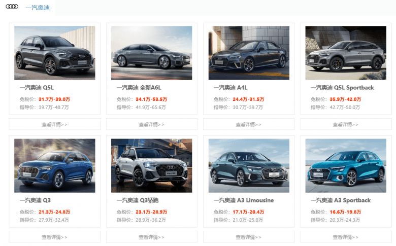Open the 一汽奥迪 A4L title link
This screenshot has height=246, width=396.
point(230,88)
